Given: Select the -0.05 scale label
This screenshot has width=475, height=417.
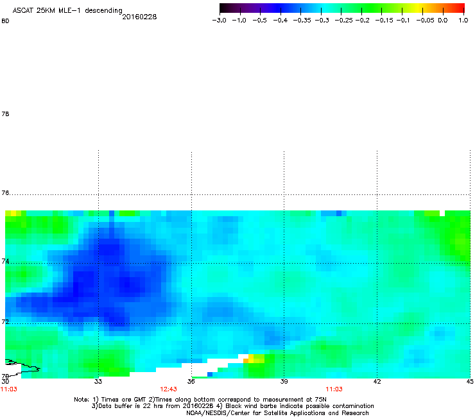Looking at the screenshot, I should coord(425,21).
